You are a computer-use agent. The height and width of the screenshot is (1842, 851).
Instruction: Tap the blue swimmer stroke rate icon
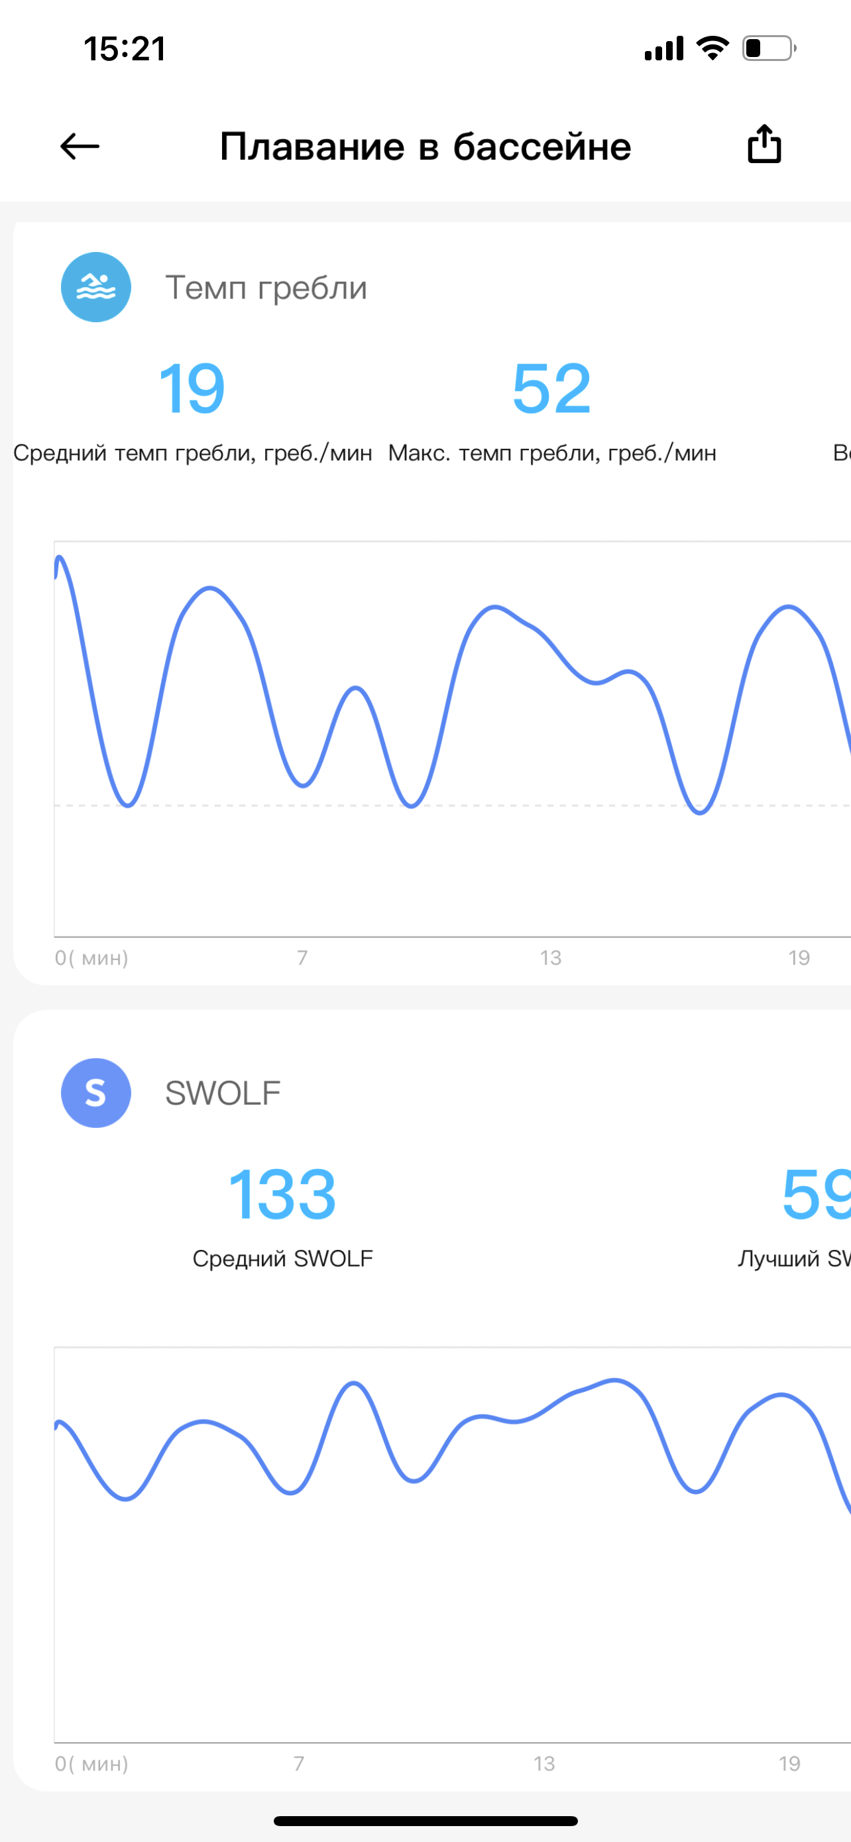tap(95, 286)
